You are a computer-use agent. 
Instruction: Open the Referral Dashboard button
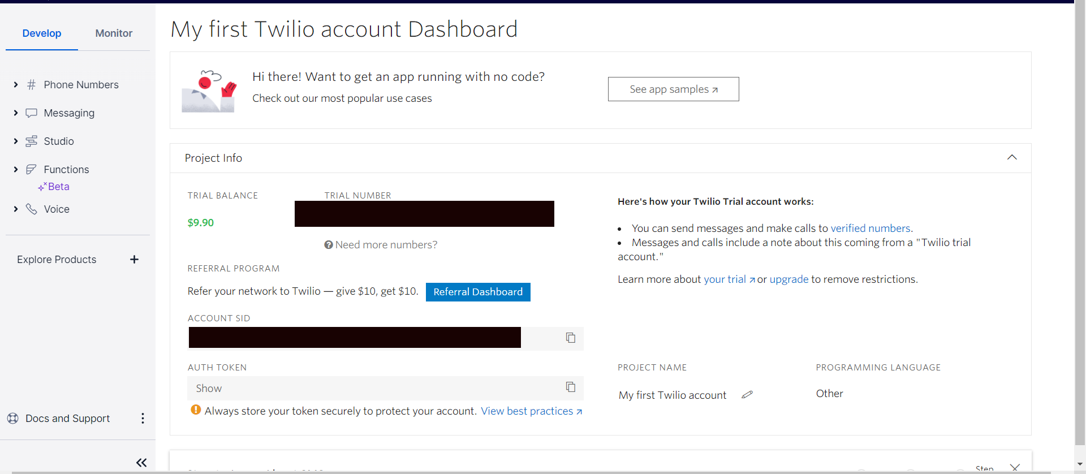tap(478, 292)
